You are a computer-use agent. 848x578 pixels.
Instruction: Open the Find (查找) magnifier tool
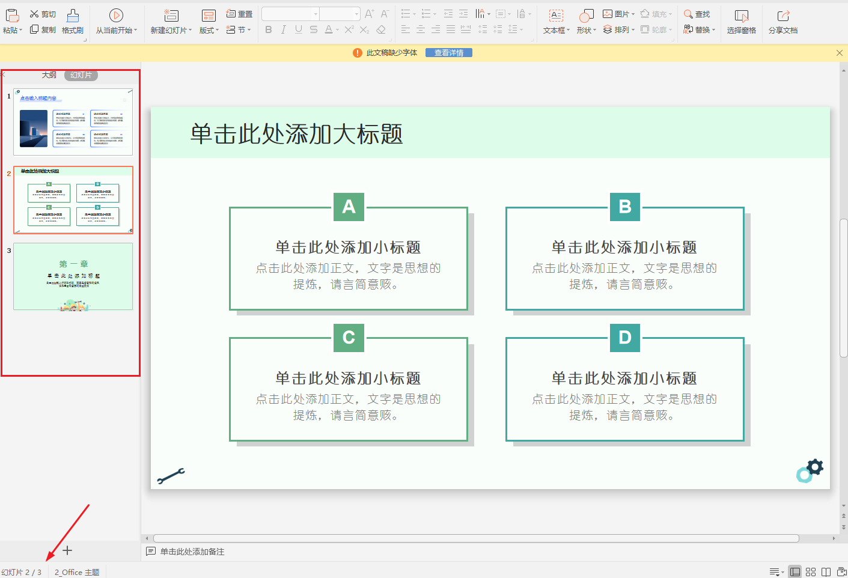click(x=688, y=14)
